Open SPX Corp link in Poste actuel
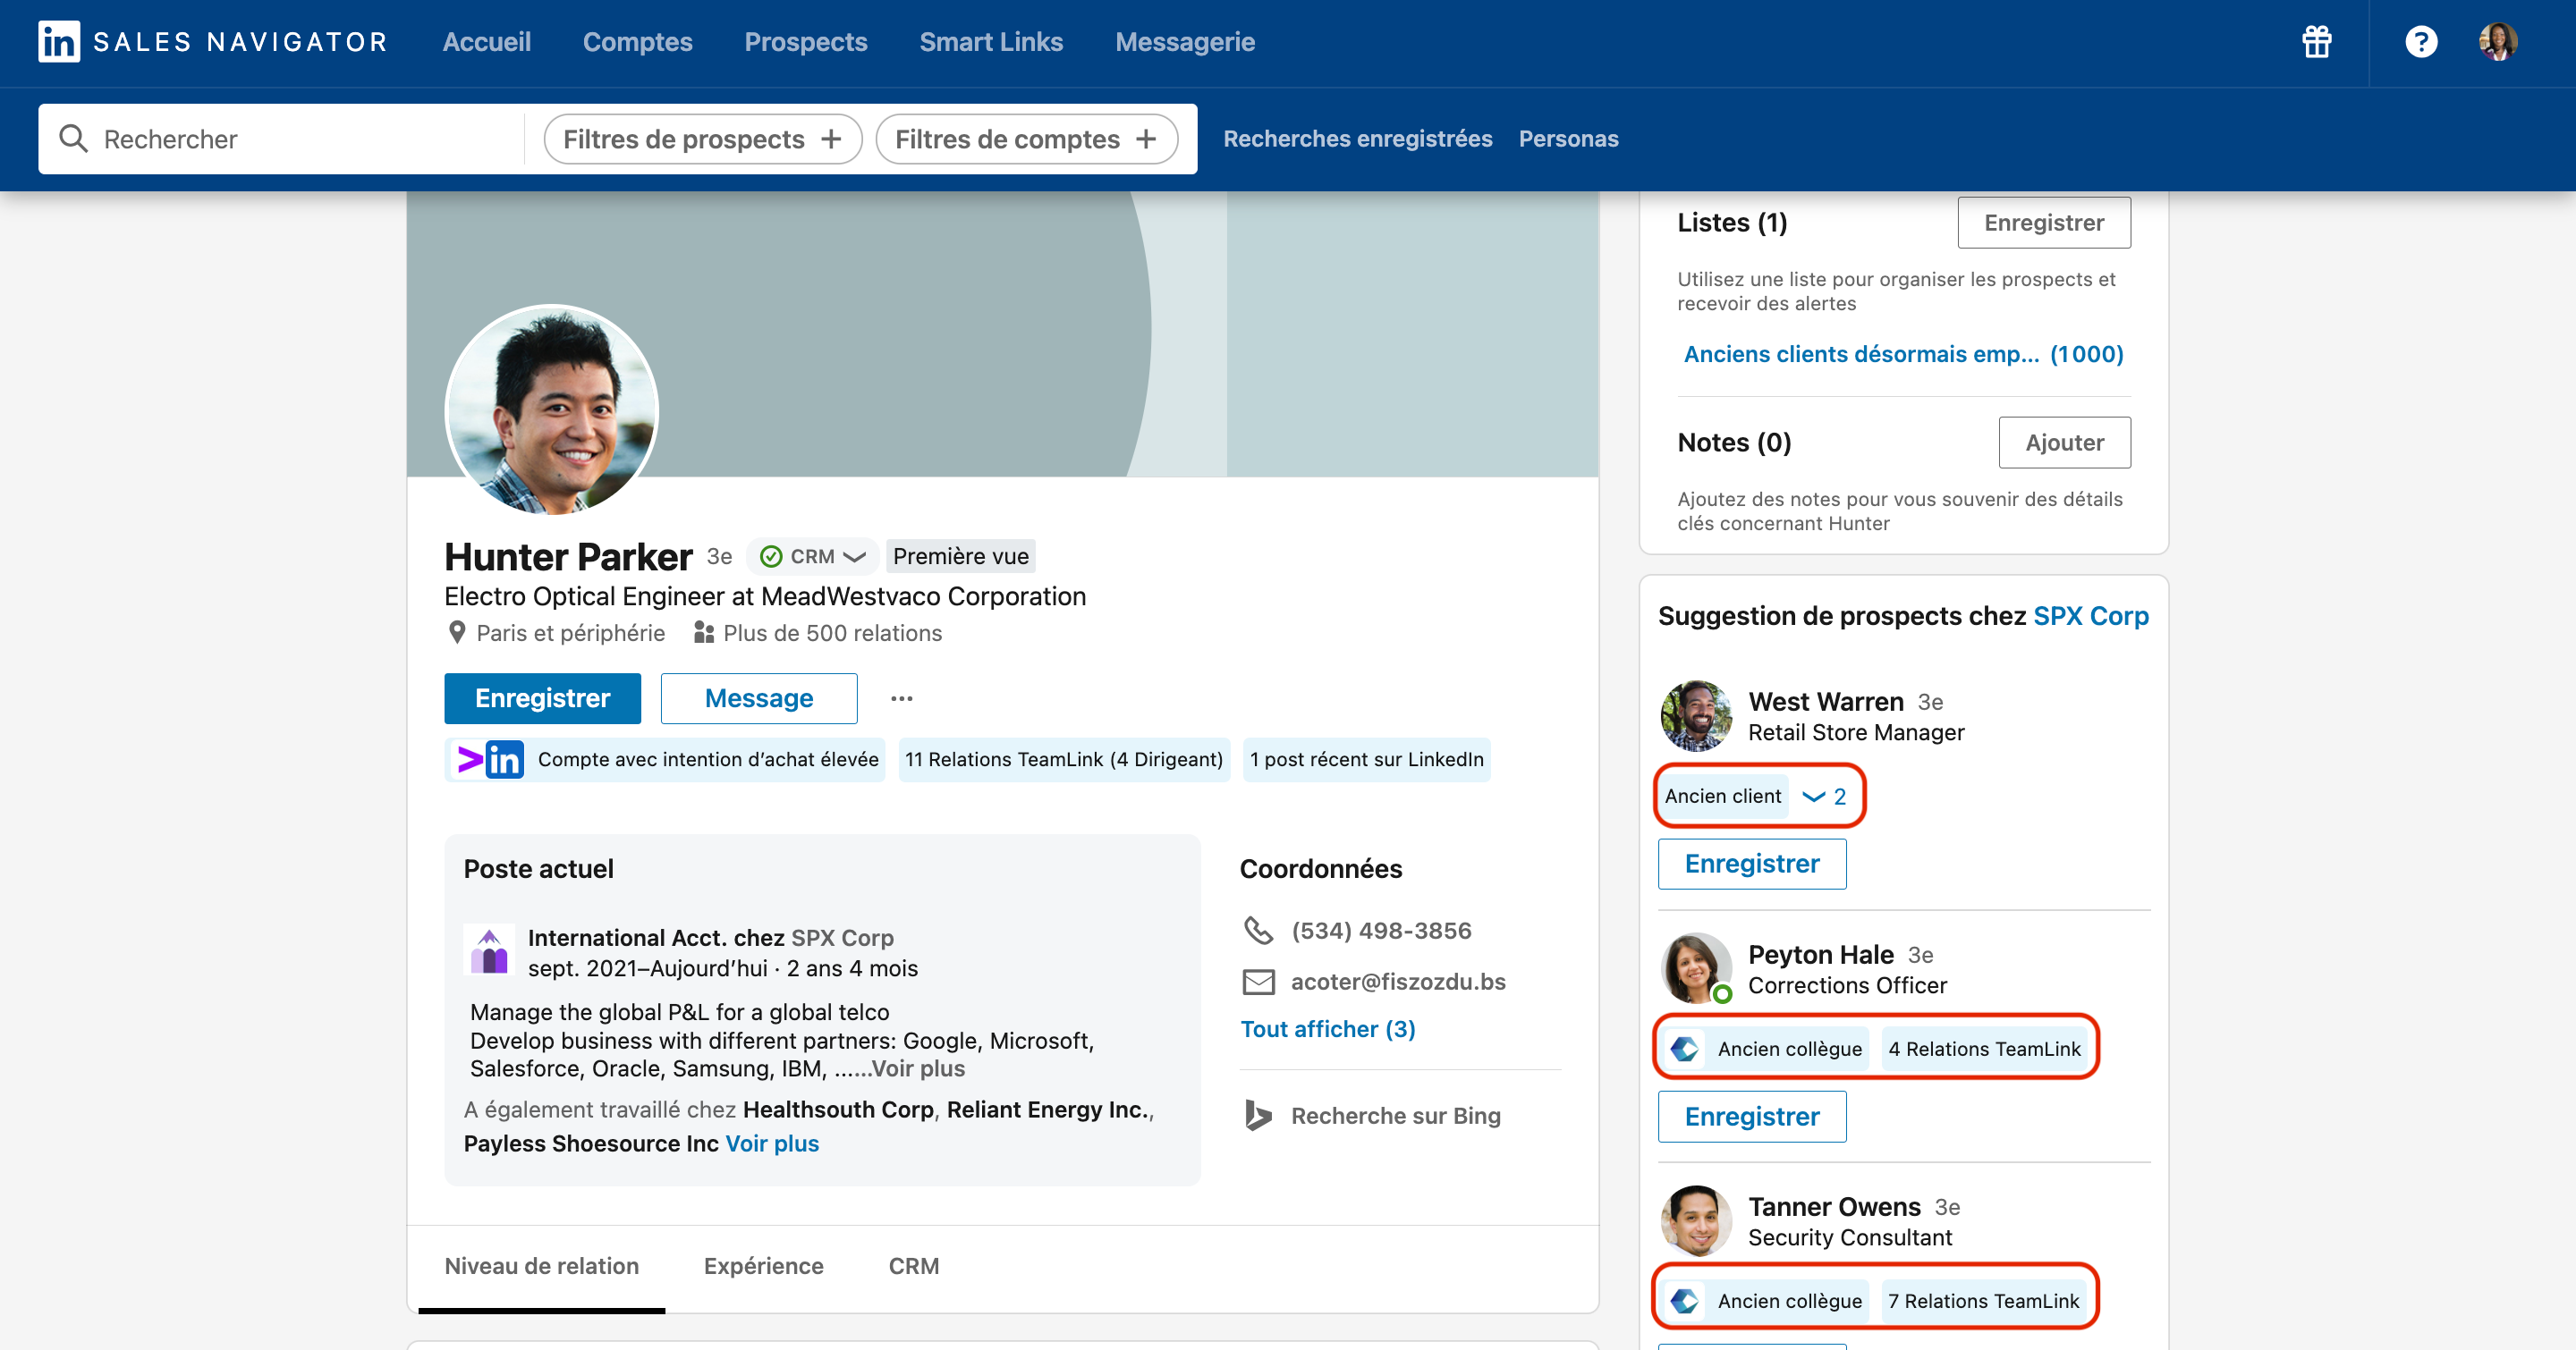The height and width of the screenshot is (1350, 2576). pyautogui.click(x=842, y=937)
